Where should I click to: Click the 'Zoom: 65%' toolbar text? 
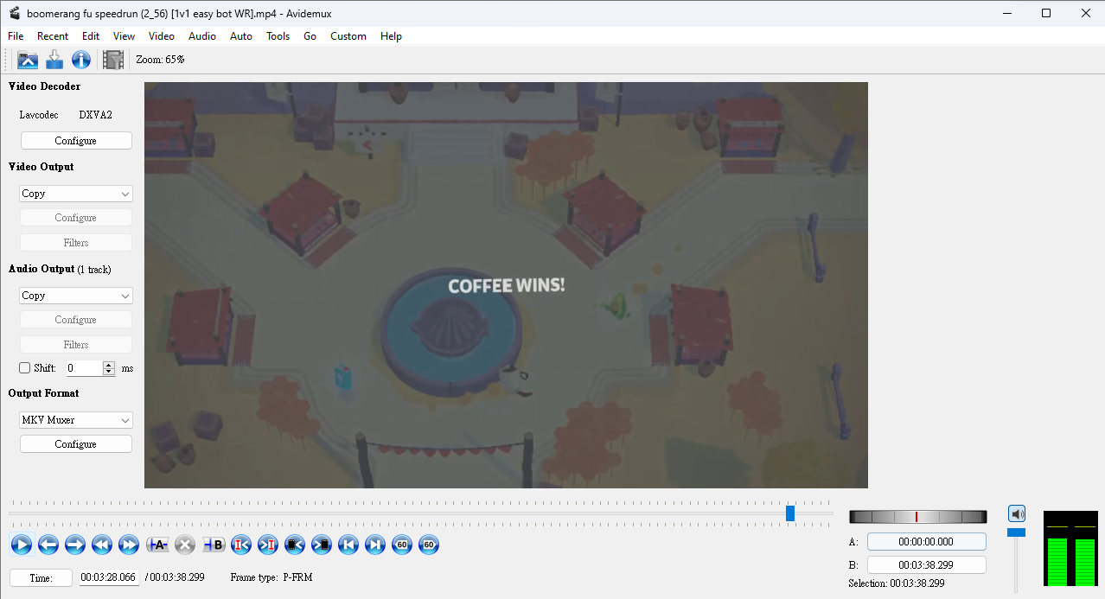pyautogui.click(x=160, y=60)
